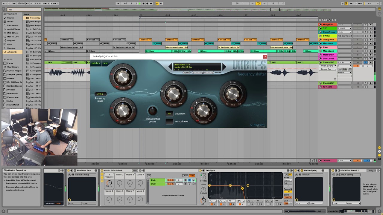Image resolution: width=383 pixels, height=215 pixels.
Task: Select Audio Effects in browser categories
Action: coord(13,29)
